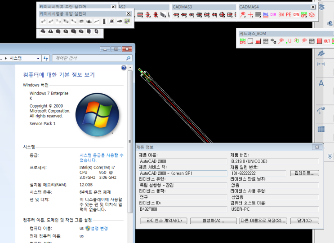Click the red bar chart icon in 케드마스_BOM
334x243 pixels.
258,41
